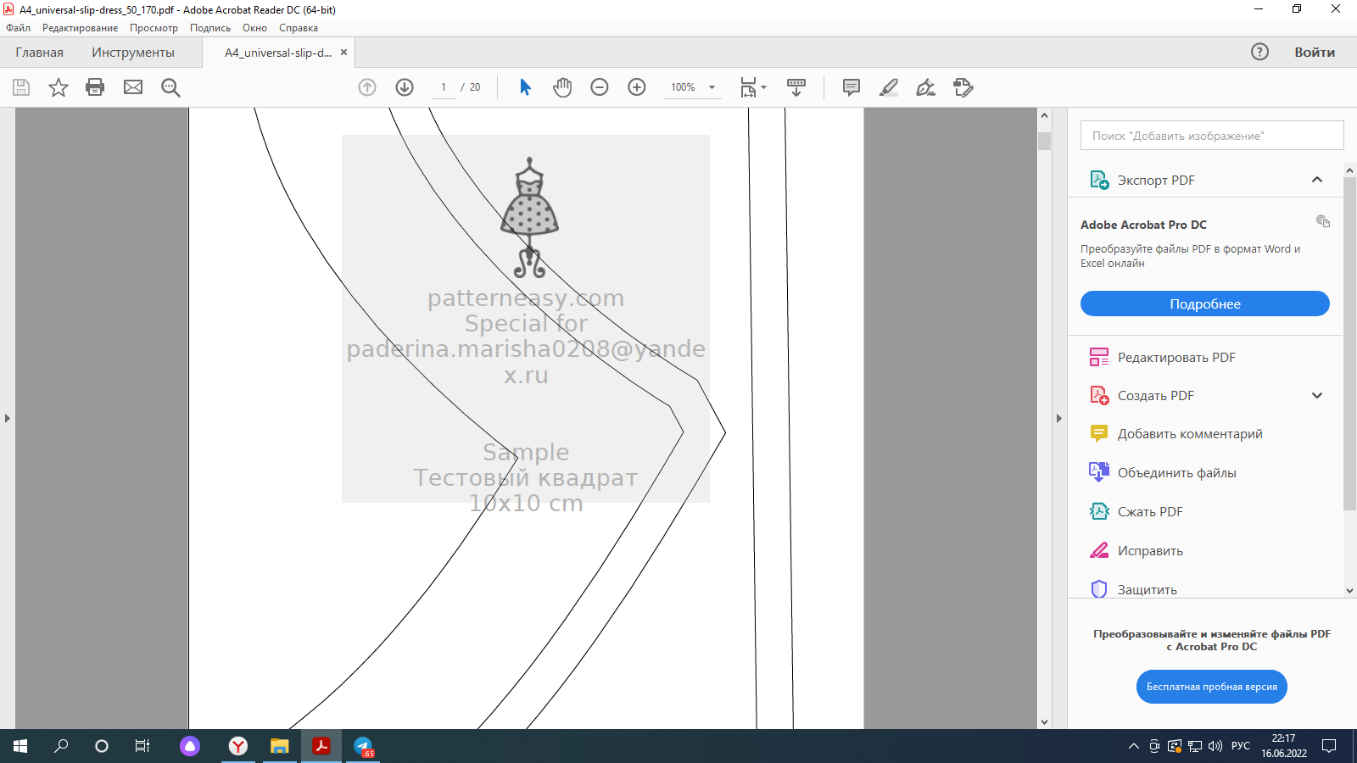The width and height of the screenshot is (1357, 763).
Task: Collapse the Экспорт PDF section
Action: pos(1316,180)
